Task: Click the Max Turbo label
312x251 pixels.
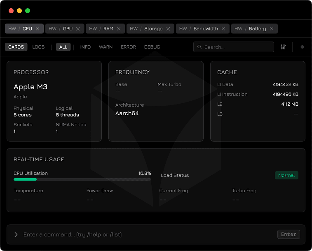Action: (x=169, y=84)
